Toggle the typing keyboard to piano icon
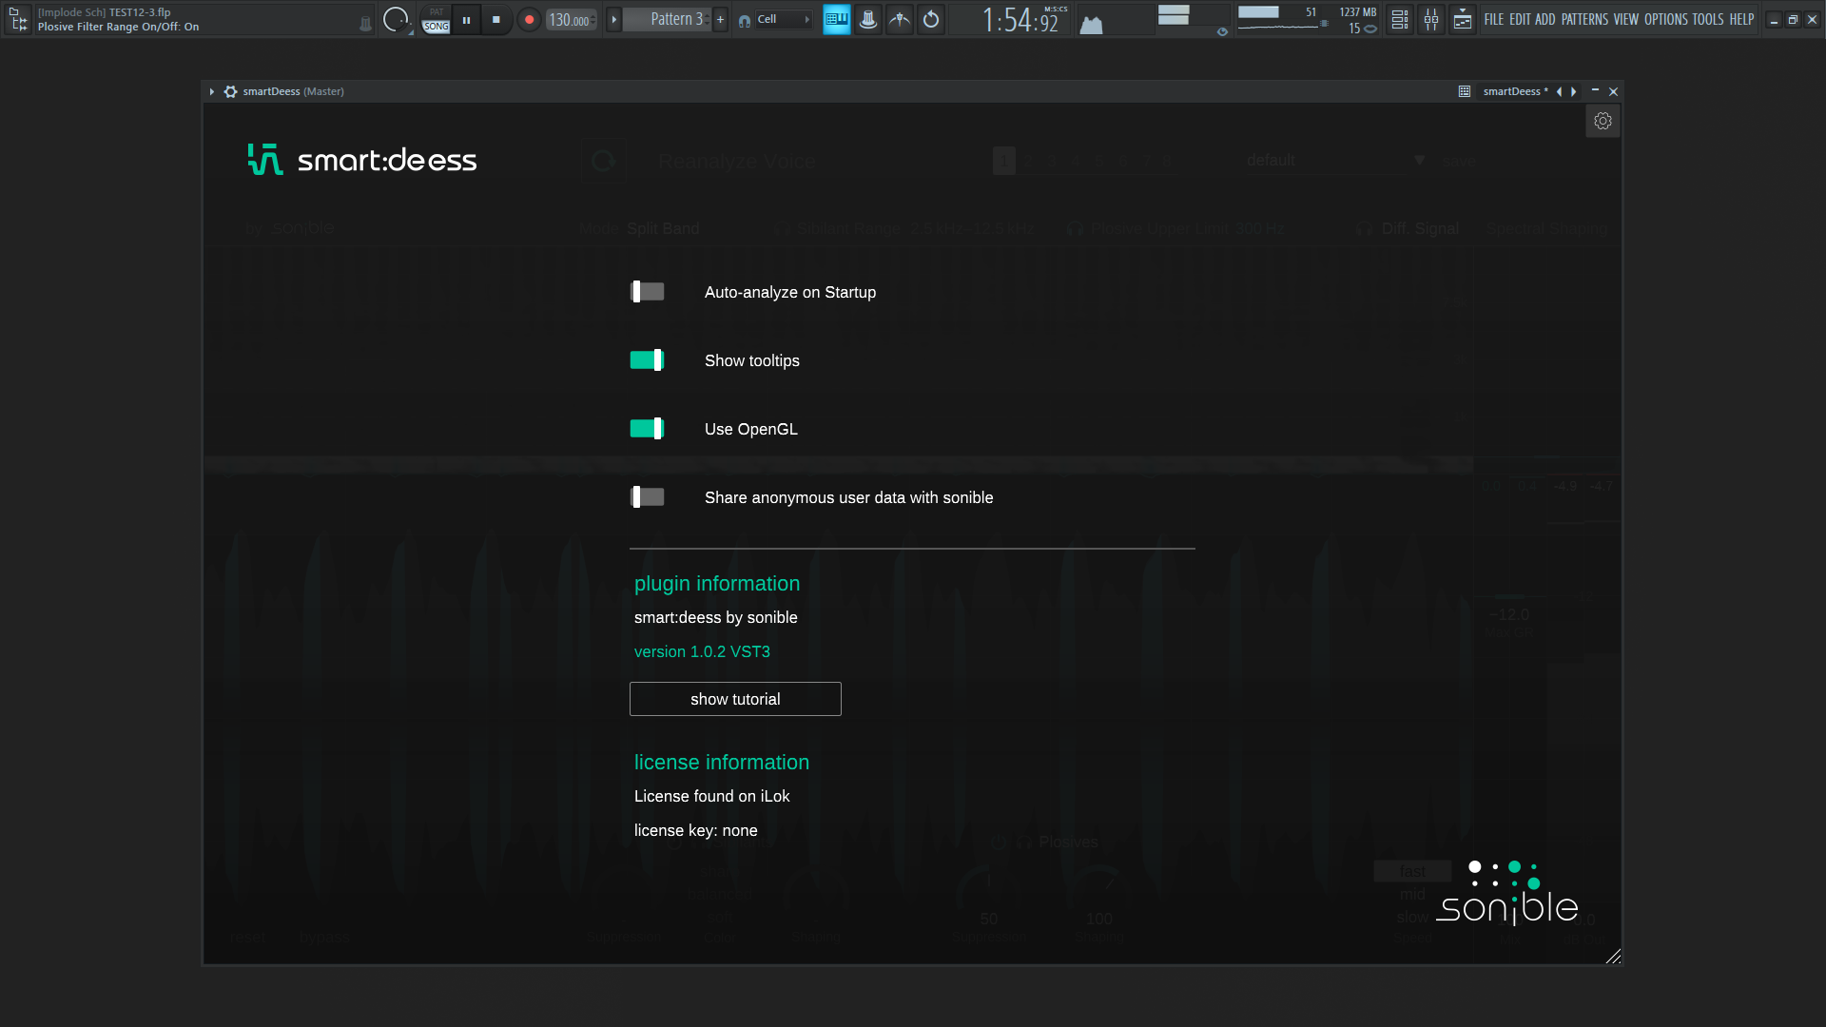1826x1027 pixels. [837, 19]
